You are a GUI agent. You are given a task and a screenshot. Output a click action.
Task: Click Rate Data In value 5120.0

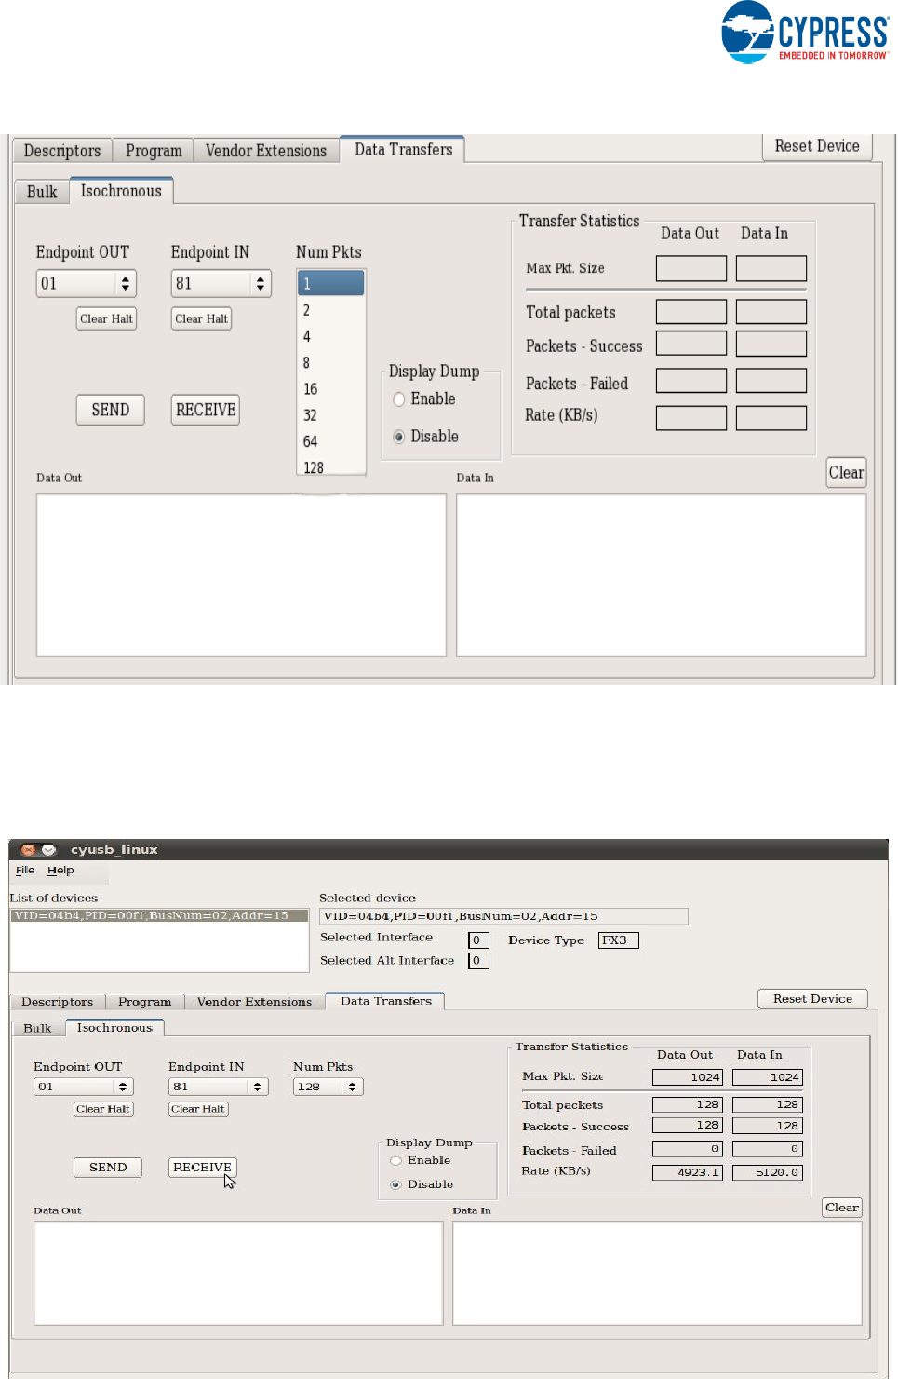[x=768, y=1173]
